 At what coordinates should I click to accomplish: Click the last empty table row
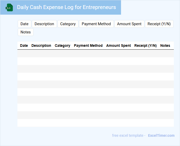(95, 123)
